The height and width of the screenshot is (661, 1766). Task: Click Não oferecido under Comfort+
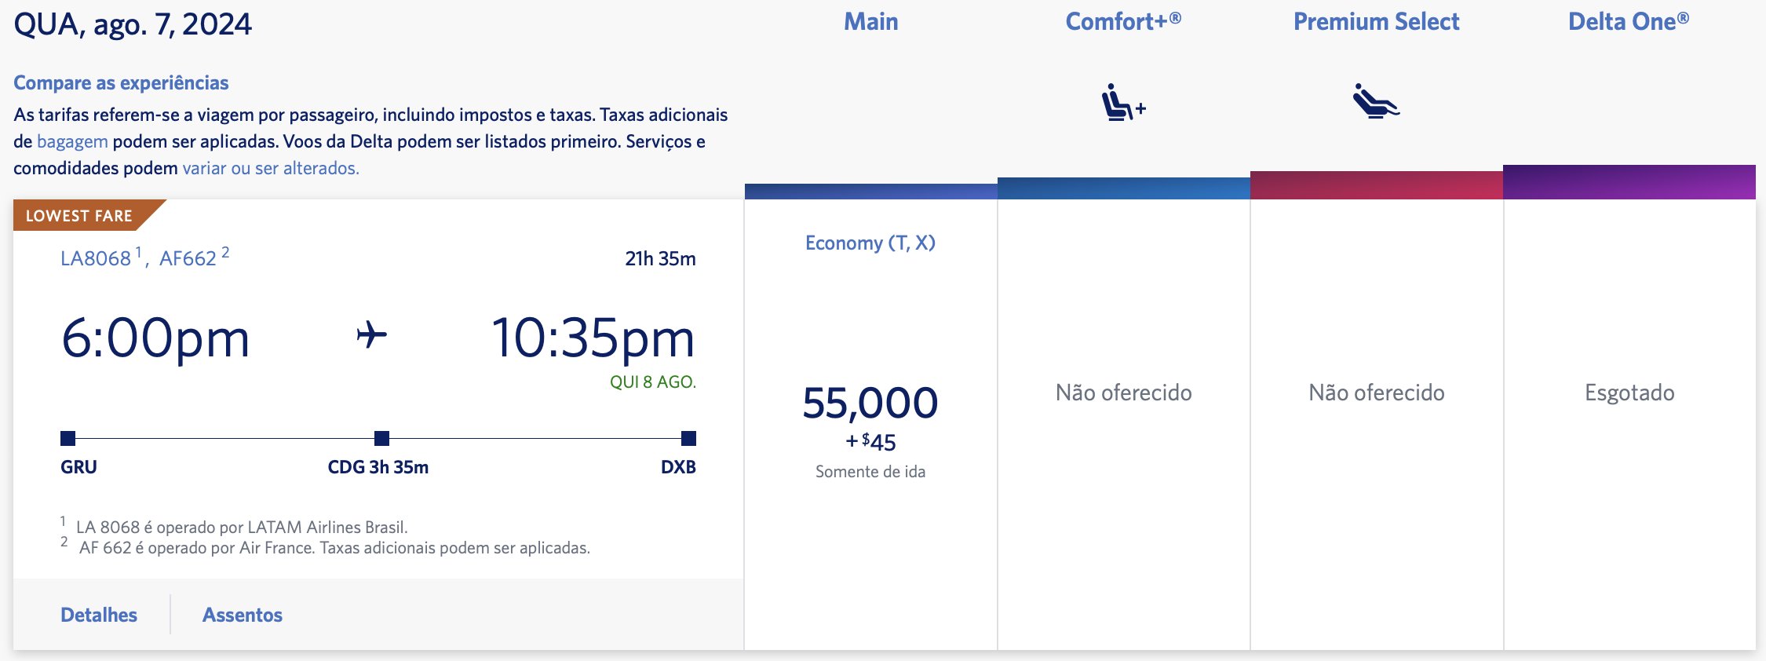1123,393
